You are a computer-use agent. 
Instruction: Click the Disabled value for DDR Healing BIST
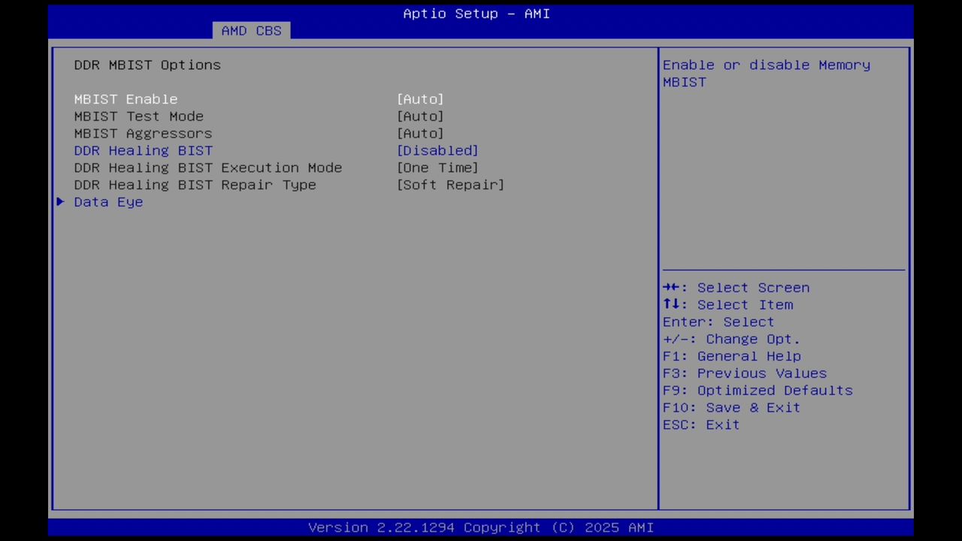[x=437, y=150]
